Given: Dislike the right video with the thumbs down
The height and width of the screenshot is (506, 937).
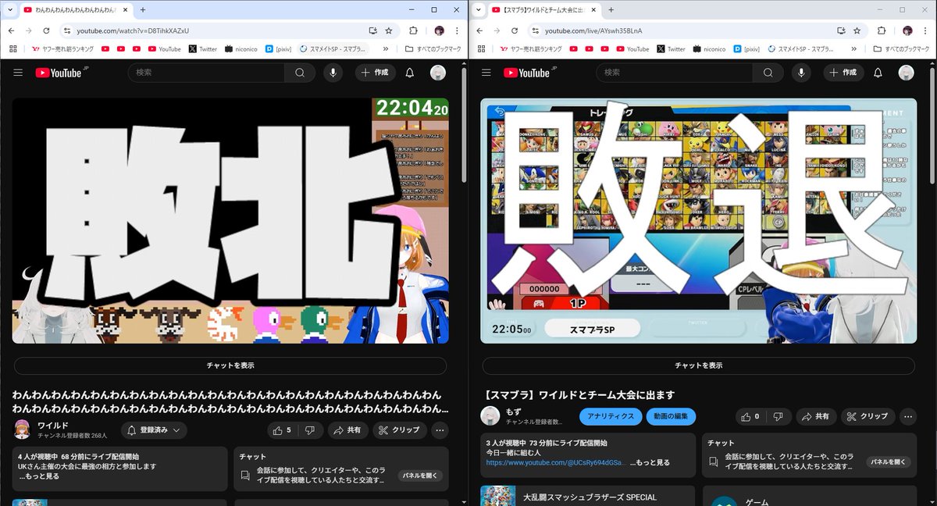Looking at the screenshot, I should (x=777, y=416).
